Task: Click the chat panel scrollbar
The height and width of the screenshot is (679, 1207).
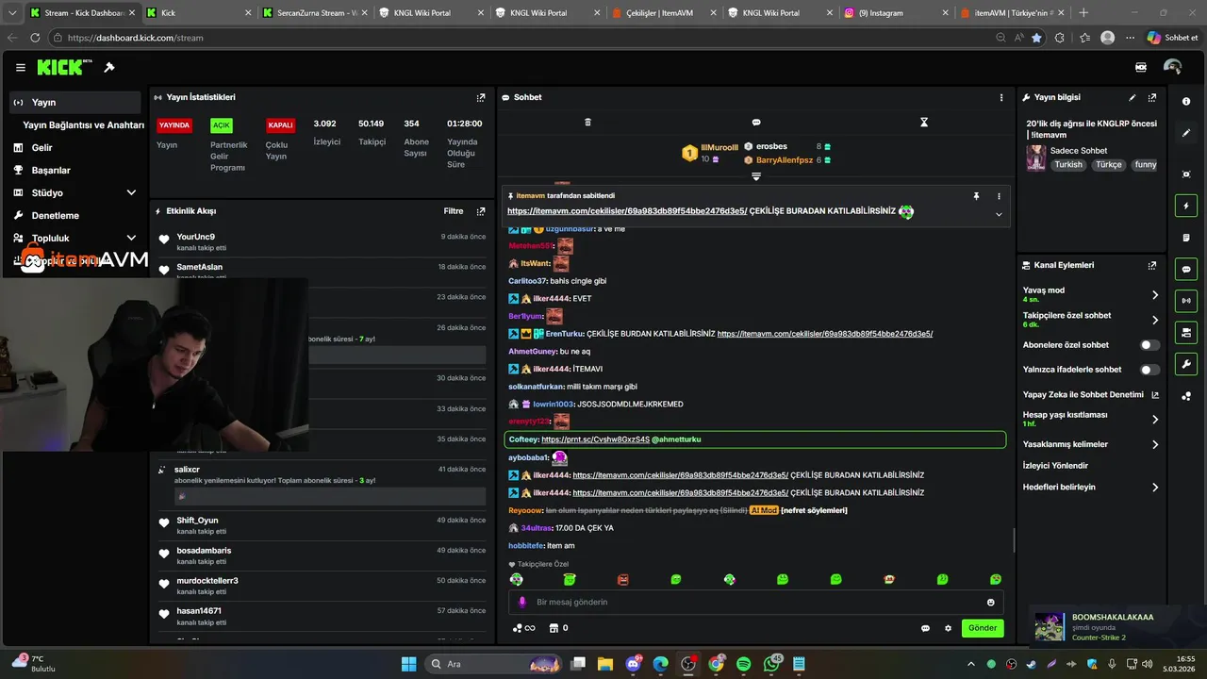Action: (x=1014, y=540)
